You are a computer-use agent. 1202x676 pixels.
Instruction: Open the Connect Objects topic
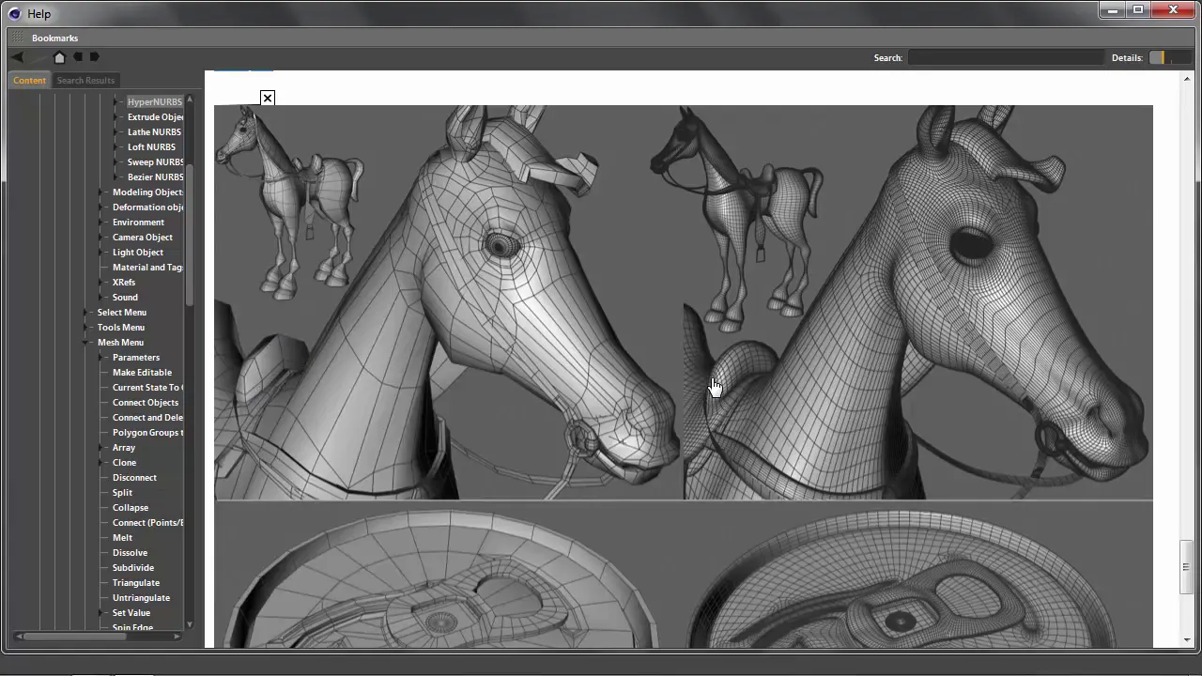(146, 402)
